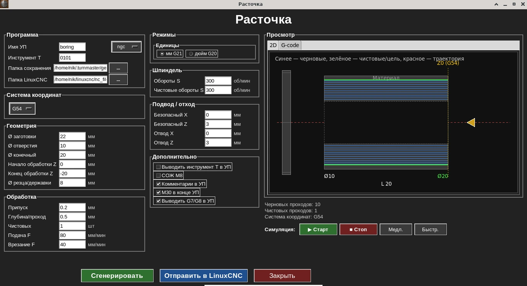Click the Ø заготовки input field
This screenshot has height=286, width=527.
[73, 136]
